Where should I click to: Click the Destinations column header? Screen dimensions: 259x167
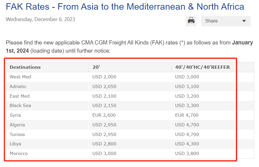[x=25, y=67]
